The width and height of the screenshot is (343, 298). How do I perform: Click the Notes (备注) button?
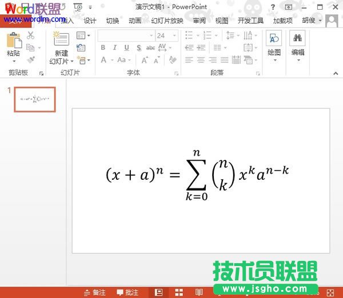coord(95,292)
